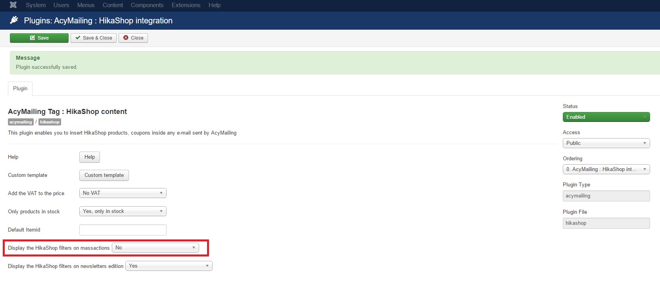Click the Close toolbar button

tap(133, 38)
